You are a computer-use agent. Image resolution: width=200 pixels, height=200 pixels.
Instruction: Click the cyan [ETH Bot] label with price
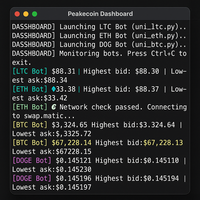[x=30, y=89]
